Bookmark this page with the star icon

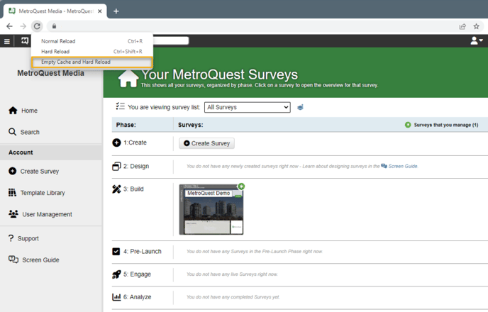pos(477,26)
